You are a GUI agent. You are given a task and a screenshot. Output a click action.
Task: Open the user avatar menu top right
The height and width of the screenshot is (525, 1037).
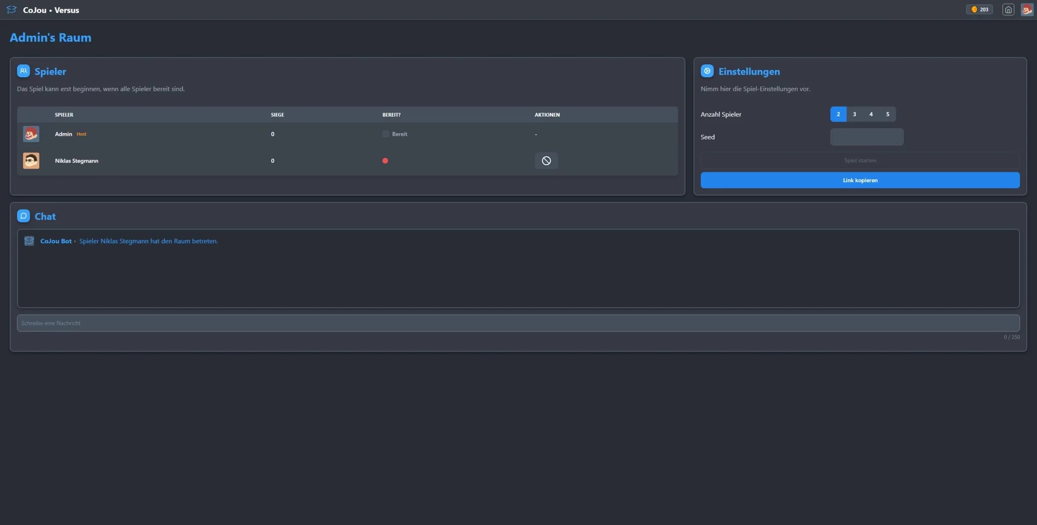[x=1027, y=9]
